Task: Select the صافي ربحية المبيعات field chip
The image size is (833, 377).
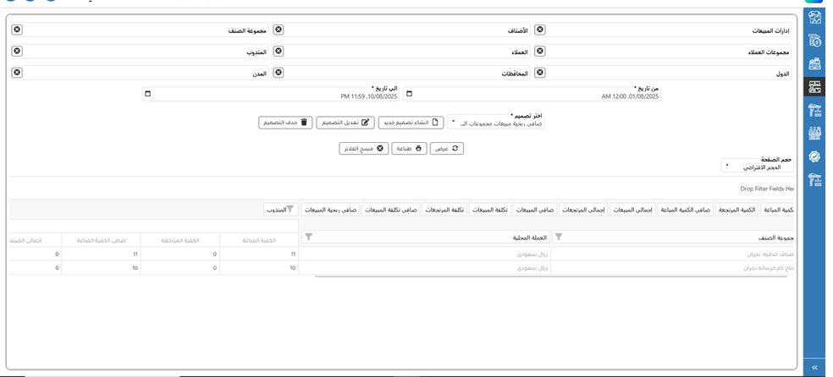Action: (x=331, y=209)
